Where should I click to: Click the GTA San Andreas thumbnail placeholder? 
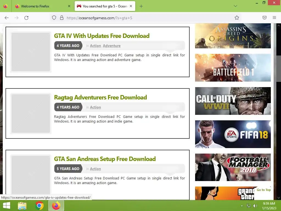point(31,175)
